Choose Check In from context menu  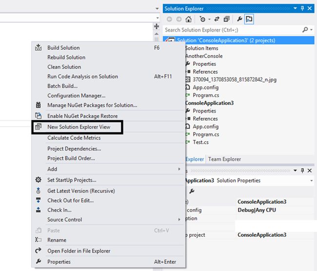[x=109, y=210]
